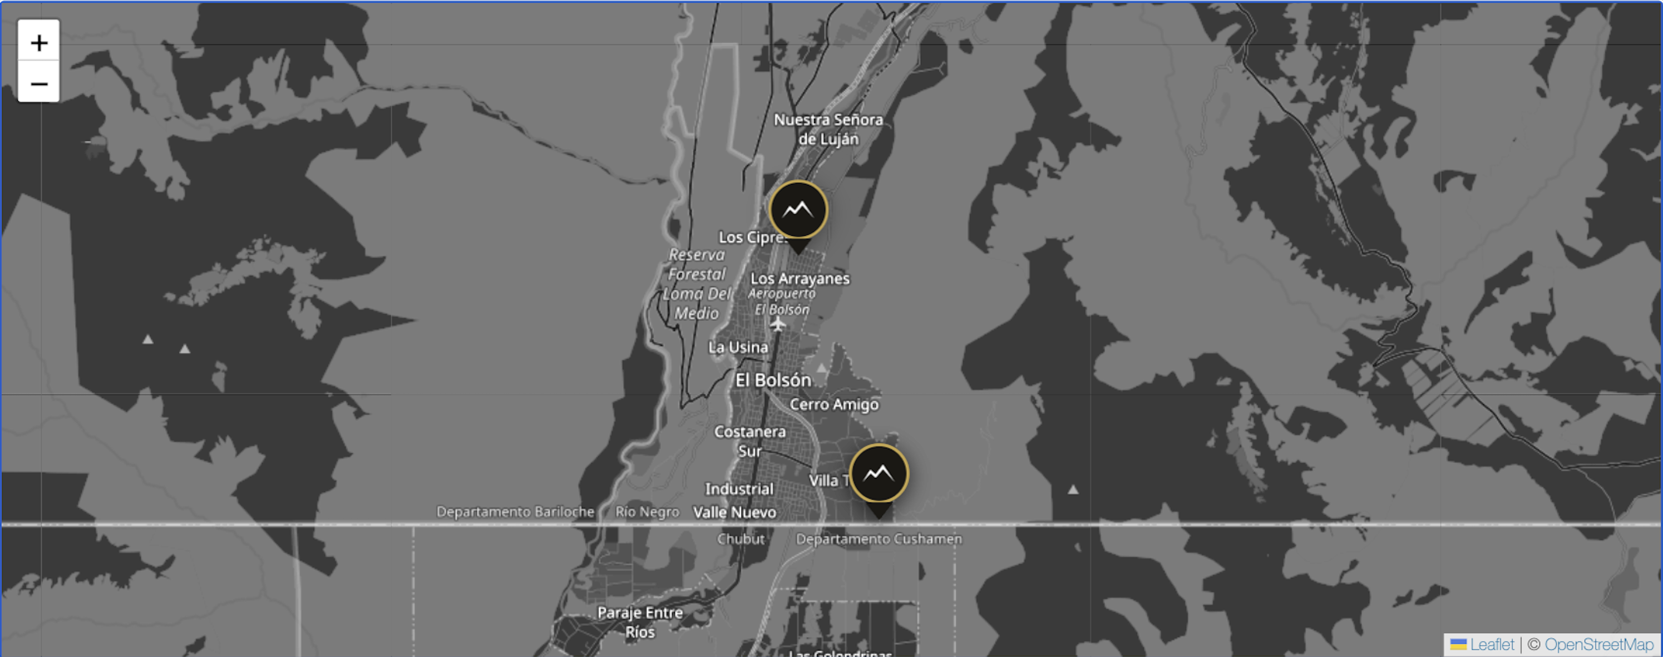Click the La Usina label
This screenshot has width=1663, height=657.
click(738, 347)
